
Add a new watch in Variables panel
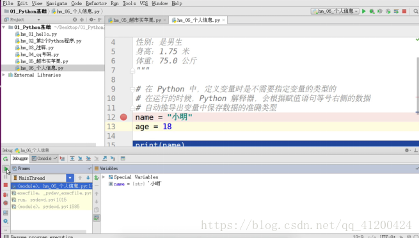pos(97,177)
